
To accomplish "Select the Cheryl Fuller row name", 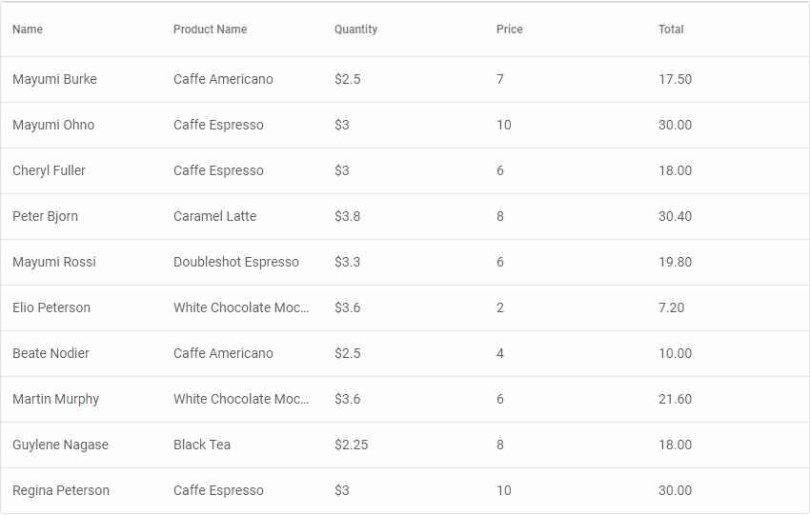I will point(49,170).
